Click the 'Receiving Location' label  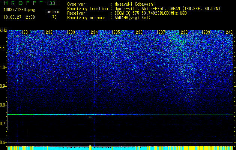87,9
